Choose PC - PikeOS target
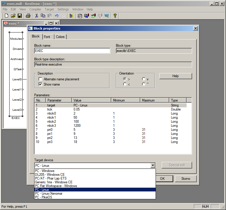The width and height of the screenshot is (226, 210). (x=95, y=197)
